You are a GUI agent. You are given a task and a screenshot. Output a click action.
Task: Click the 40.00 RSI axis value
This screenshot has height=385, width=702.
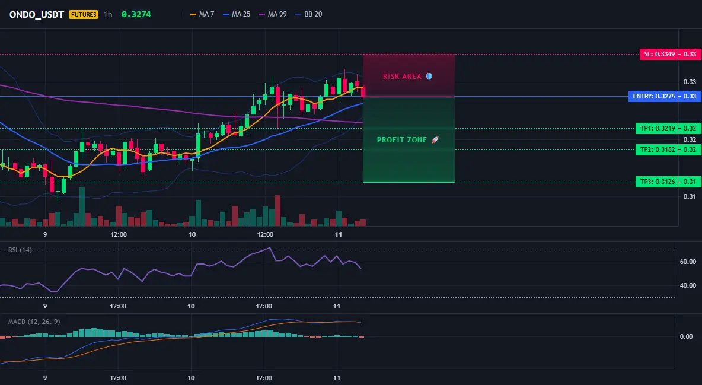(688, 285)
